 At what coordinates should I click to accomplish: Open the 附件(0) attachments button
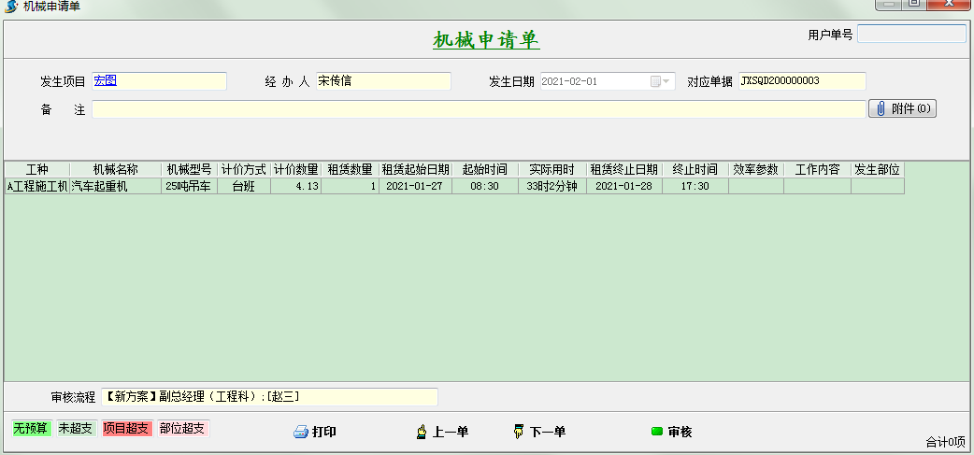coord(902,108)
